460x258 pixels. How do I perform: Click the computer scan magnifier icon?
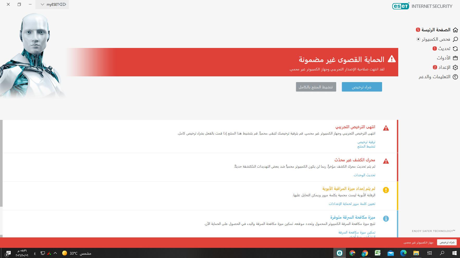pyautogui.click(x=455, y=39)
